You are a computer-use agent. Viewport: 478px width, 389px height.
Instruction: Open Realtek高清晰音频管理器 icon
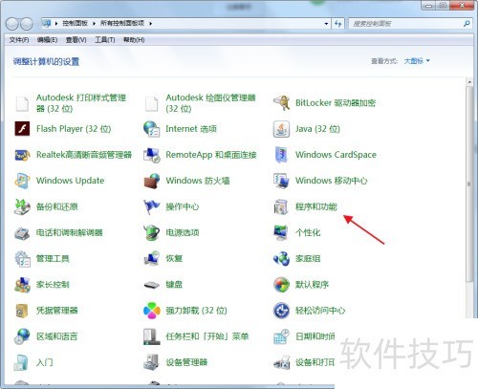[x=22, y=155]
